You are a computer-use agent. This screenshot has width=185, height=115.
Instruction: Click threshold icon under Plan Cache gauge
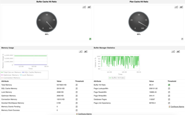[182, 39]
